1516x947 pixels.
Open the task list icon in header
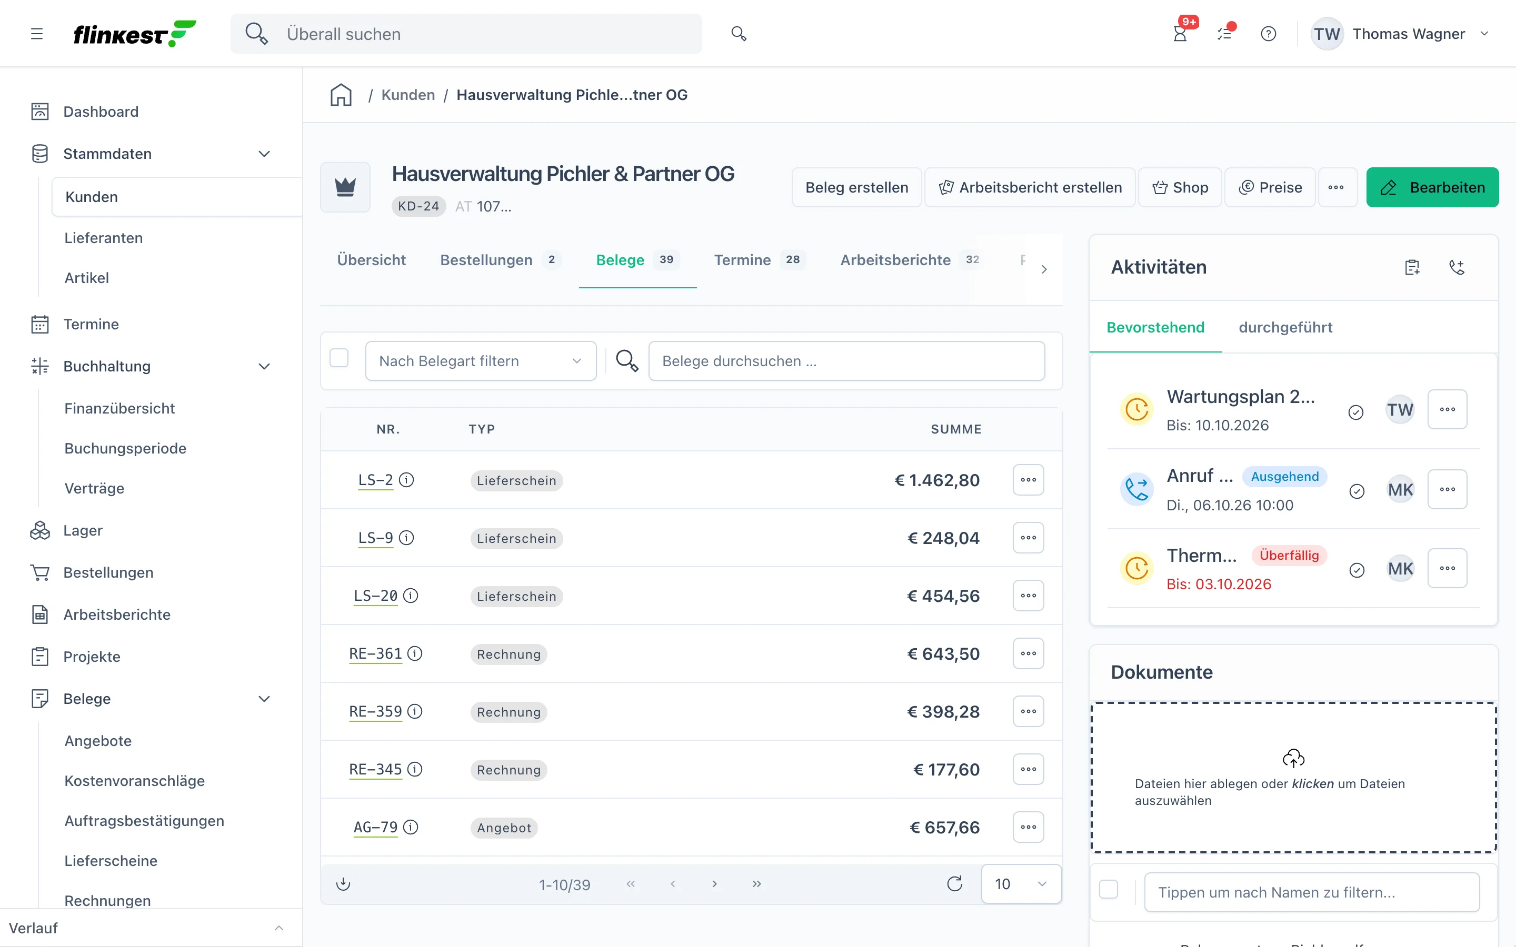coord(1225,34)
